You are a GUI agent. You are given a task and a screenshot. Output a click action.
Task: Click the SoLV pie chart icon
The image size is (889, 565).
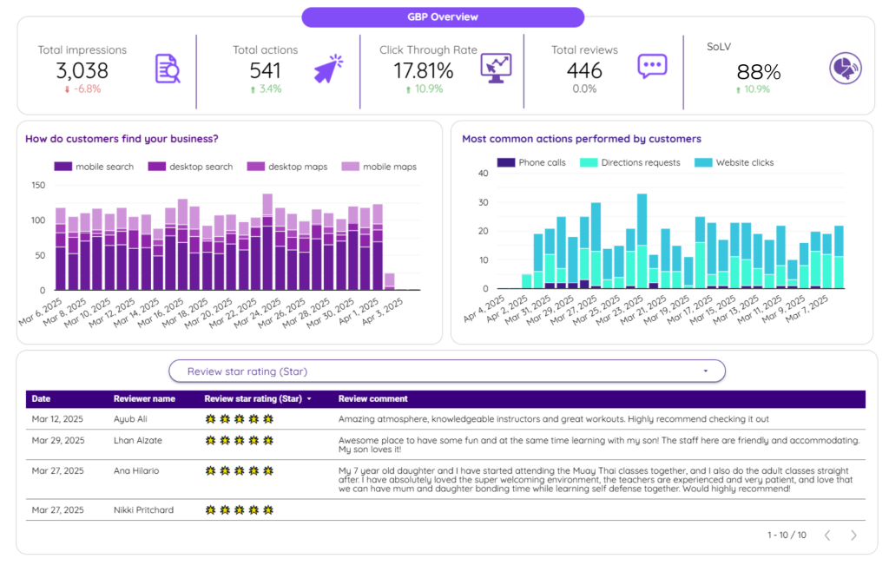click(845, 69)
